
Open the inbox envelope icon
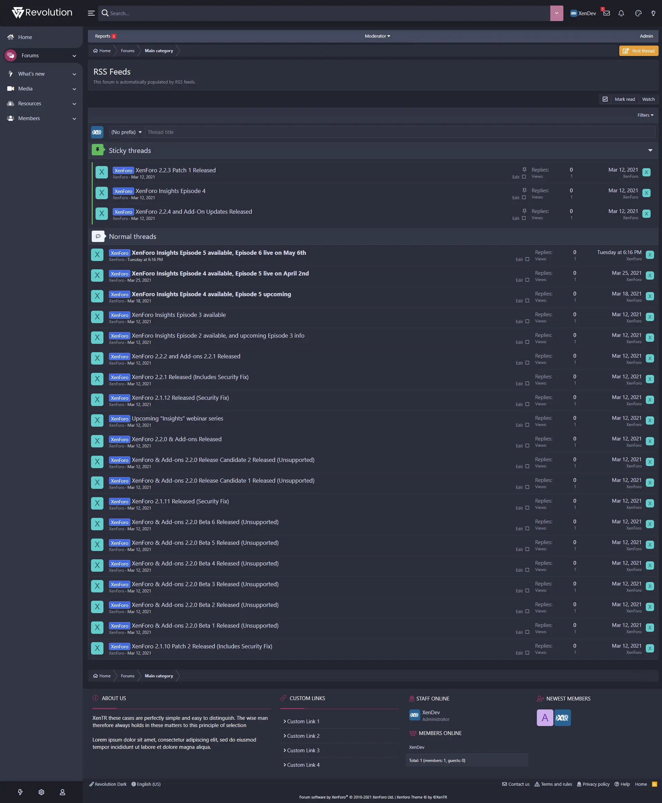(606, 13)
